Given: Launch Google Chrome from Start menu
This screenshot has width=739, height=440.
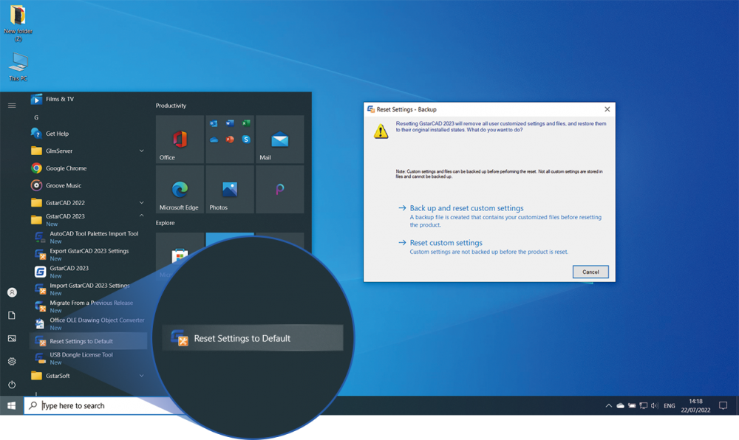Looking at the screenshot, I should 88,168.
